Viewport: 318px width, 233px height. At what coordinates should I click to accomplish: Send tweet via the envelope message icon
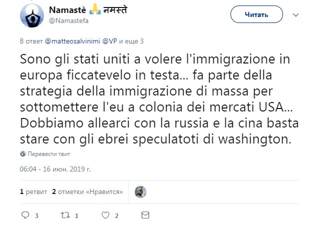[145, 215]
